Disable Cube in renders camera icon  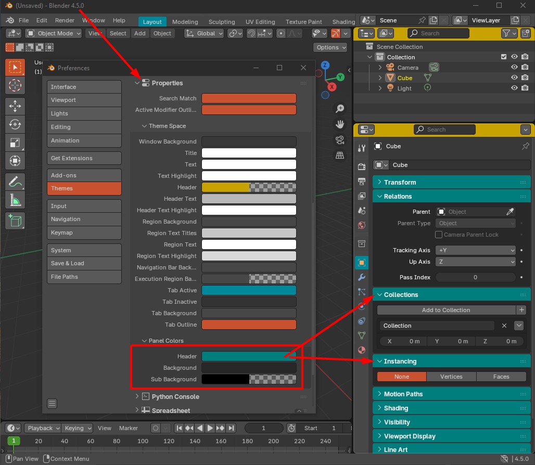pos(525,77)
